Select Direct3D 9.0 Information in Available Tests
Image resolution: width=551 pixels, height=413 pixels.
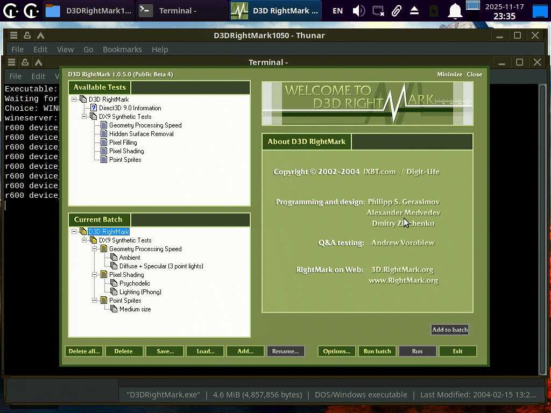click(130, 108)
